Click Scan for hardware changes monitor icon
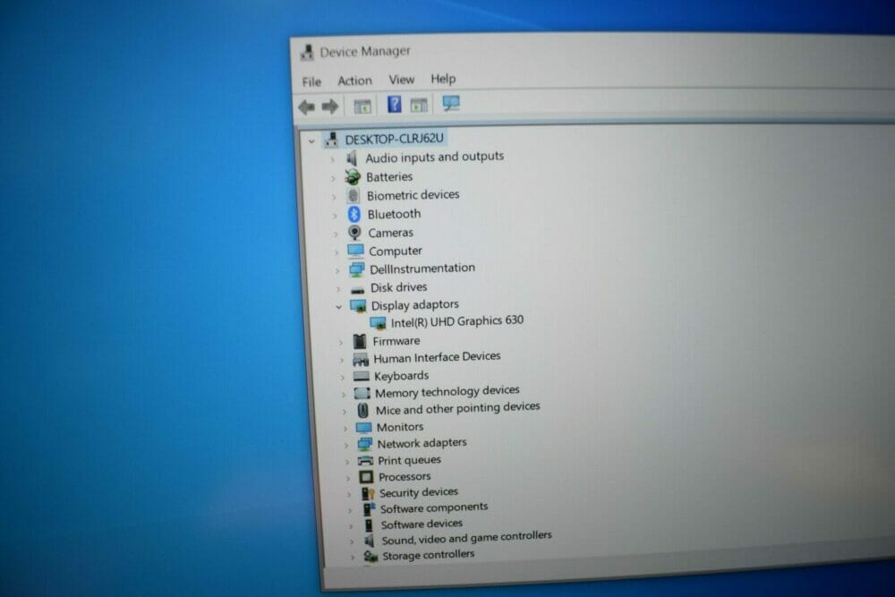The image size is (895, 597). pyautogui.click(x=450, y=103)
